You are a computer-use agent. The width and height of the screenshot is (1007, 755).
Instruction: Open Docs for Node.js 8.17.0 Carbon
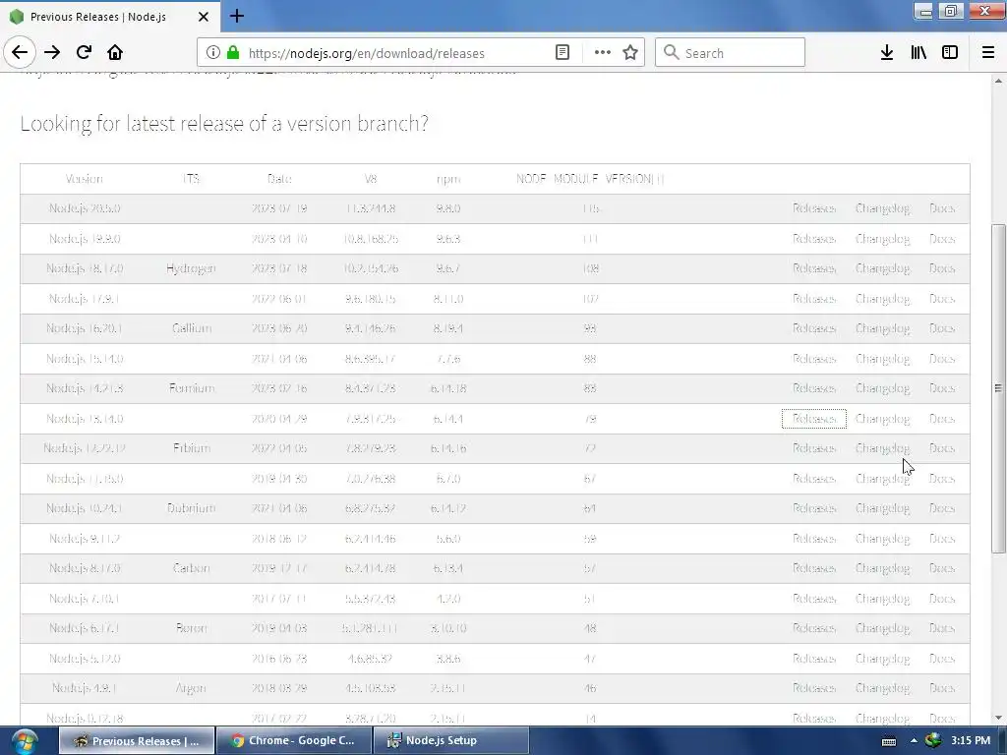pyautogui.click(x=941, y=568)
